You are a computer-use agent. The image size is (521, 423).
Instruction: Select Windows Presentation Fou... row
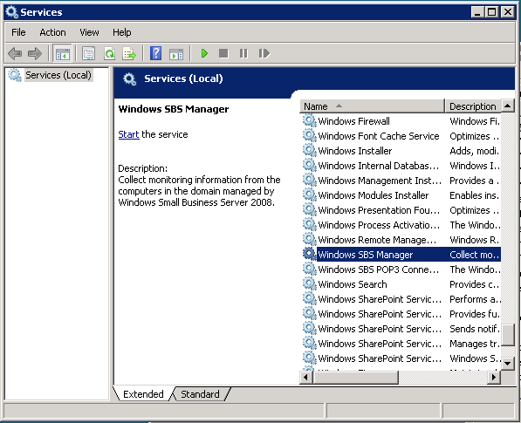[401, 210]
